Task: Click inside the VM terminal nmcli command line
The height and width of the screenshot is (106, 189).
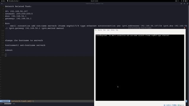Action: click(x=132, y=35)
